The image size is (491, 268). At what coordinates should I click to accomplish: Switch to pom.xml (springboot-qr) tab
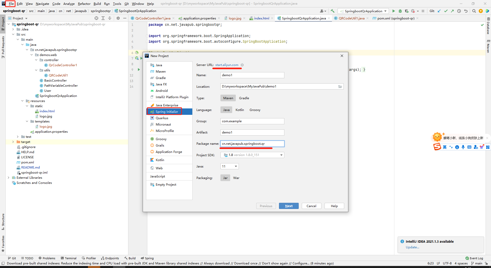(x=396, y=18)
